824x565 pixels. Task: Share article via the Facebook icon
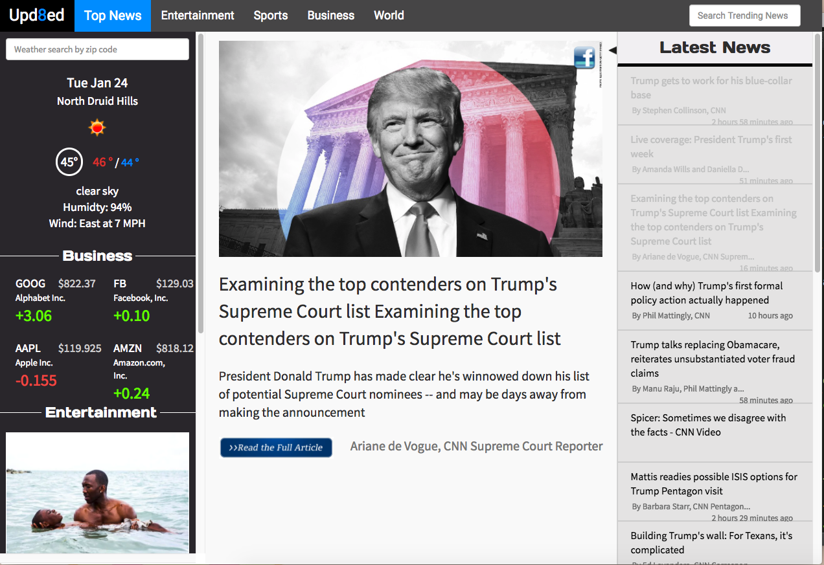(x=584, y=58)
